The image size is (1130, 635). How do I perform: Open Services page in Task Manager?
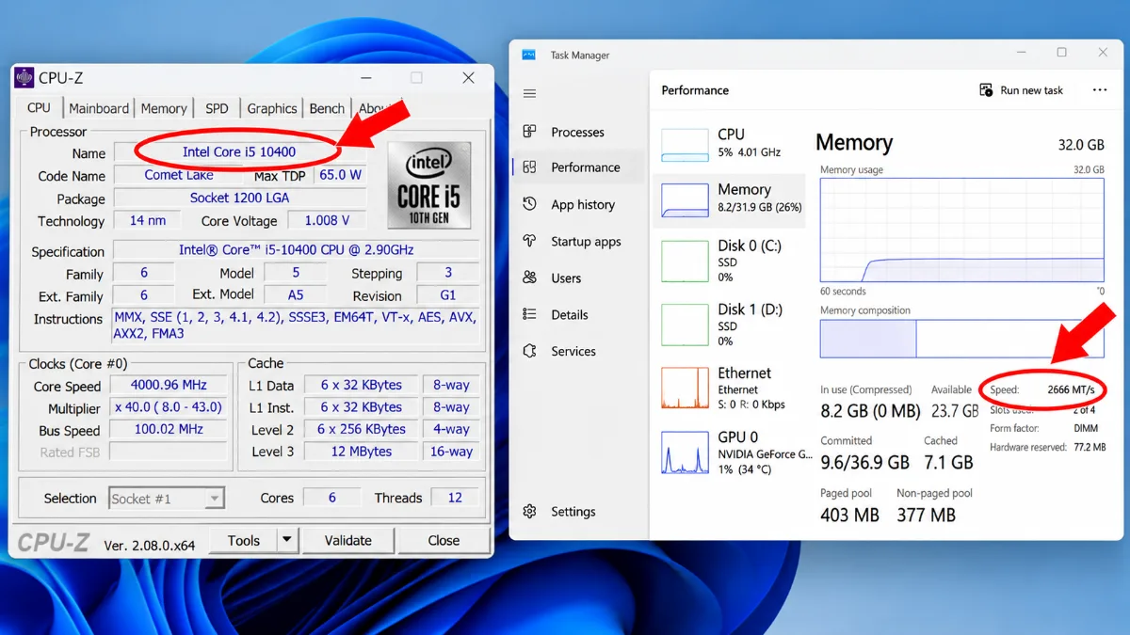tap(577, 351)
